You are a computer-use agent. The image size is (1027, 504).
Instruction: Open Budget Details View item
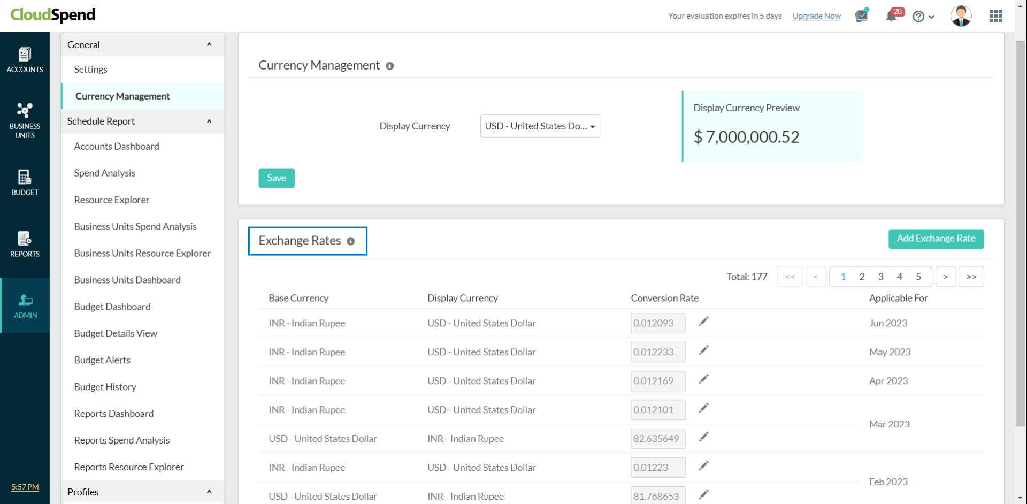[x=116, y=334]
